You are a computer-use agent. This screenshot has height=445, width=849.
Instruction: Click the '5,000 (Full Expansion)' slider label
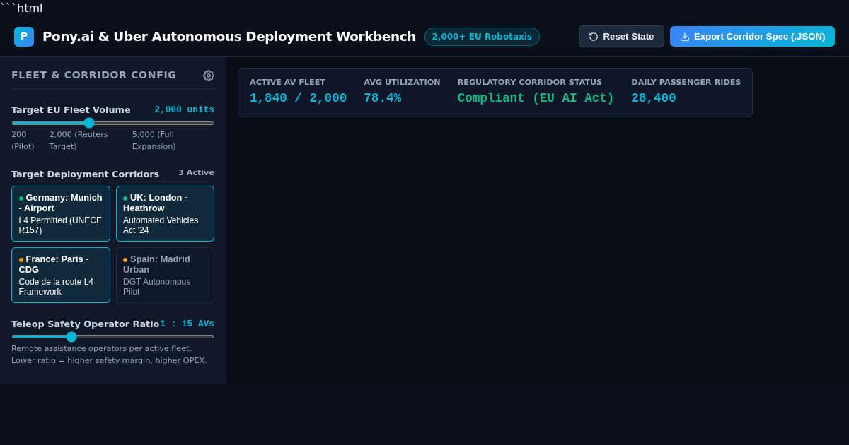click(154, 141)
